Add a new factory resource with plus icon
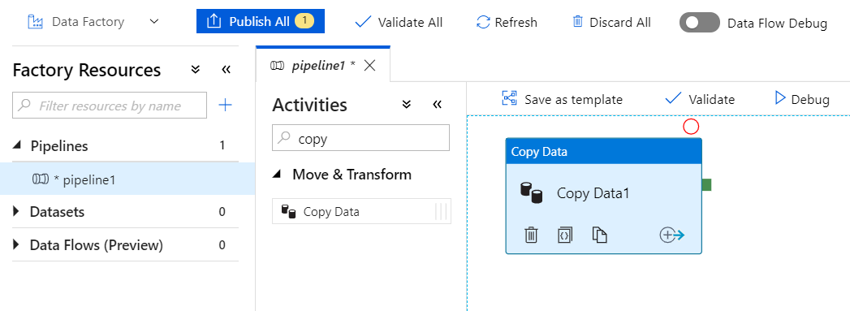 [225, 105]
